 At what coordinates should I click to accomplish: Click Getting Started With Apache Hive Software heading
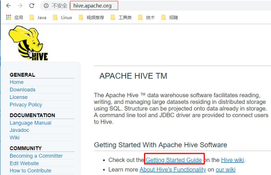click(x=160, y=145)
